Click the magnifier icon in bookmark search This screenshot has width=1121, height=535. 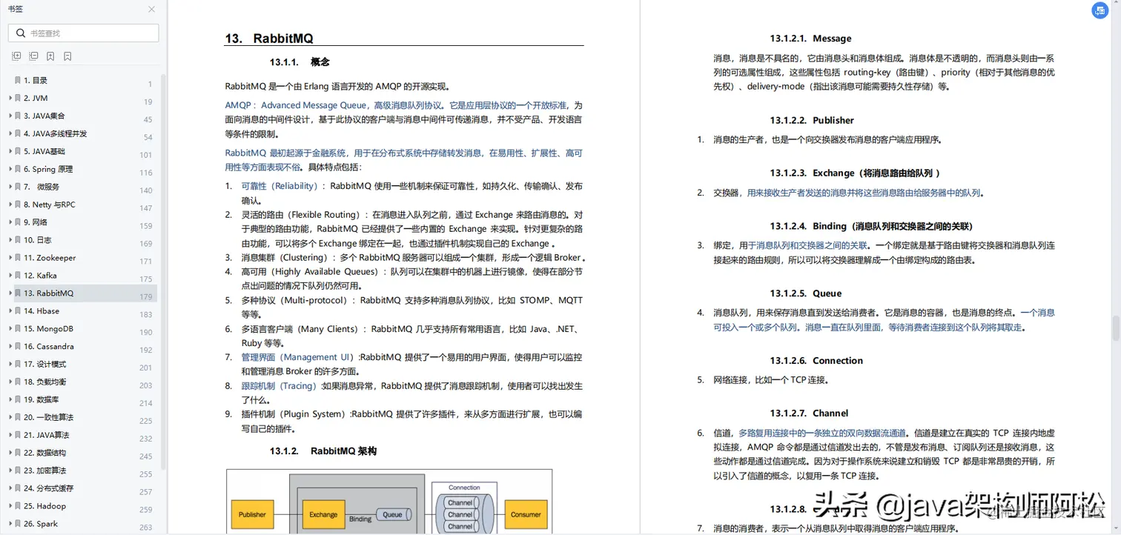point(19,33)
